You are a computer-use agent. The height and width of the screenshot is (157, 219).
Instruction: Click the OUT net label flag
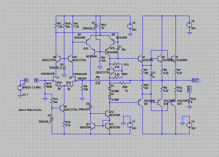tap(196, 81)
